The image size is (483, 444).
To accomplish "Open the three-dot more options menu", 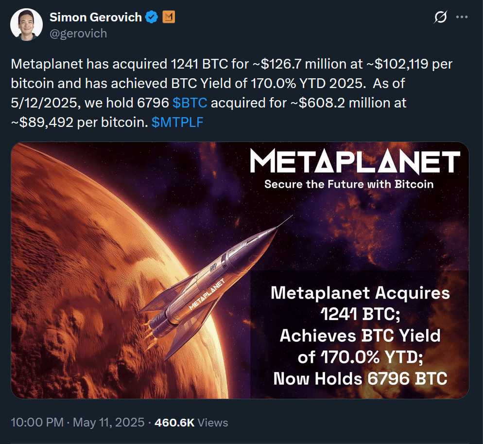I will click(x=462, y=18).
